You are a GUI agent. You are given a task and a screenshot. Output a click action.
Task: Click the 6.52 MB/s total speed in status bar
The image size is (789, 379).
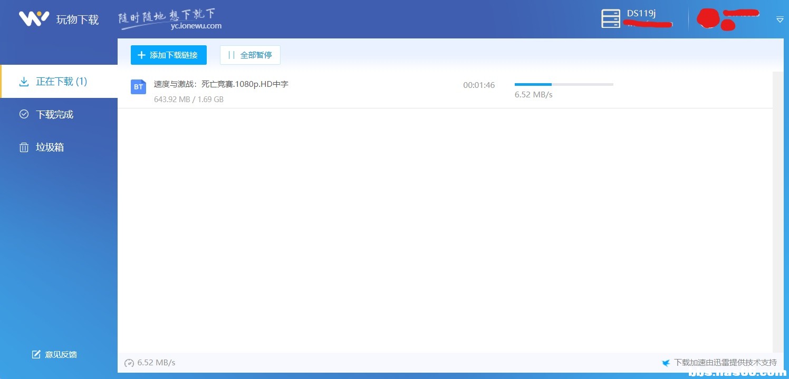click(156, 362)
